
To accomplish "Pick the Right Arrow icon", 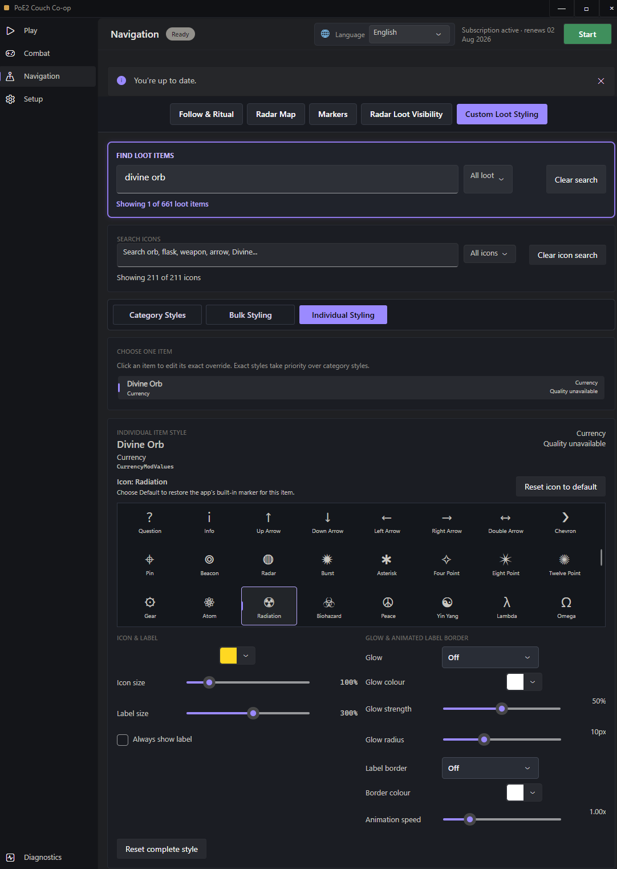I will [x=446, y=522].
